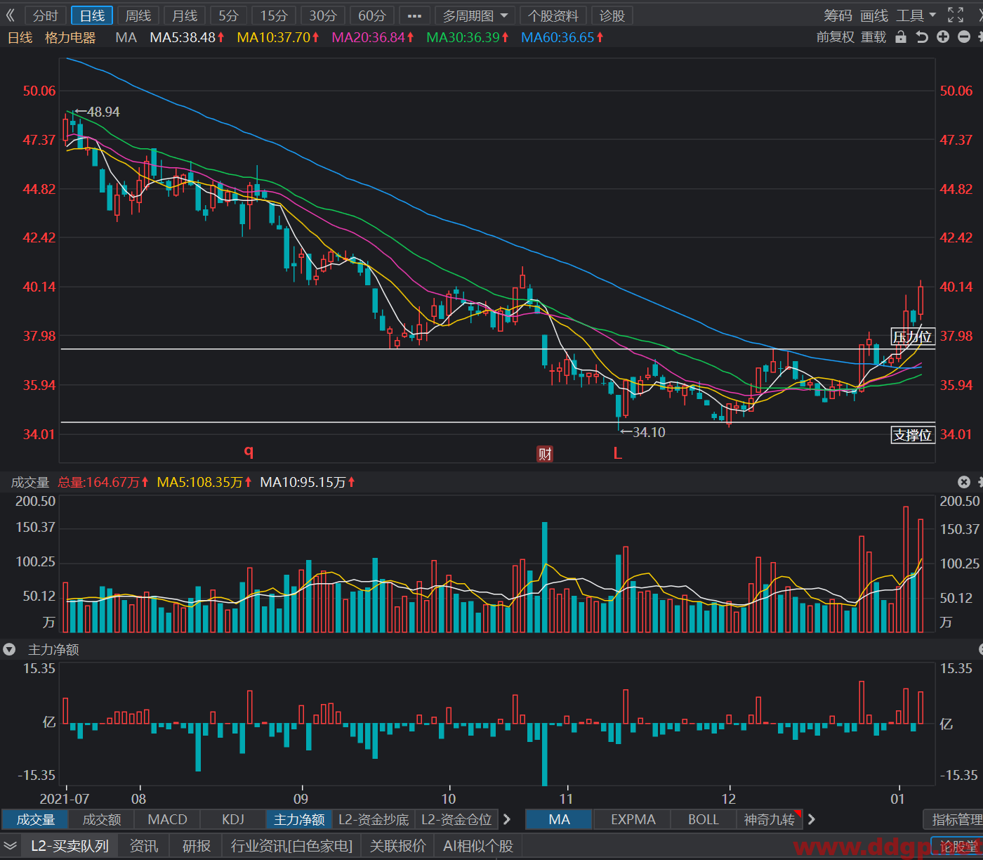Screen dimensions: 983x860
Task: Open the 工具 dropdown menu
Action: tap(916, 15)
